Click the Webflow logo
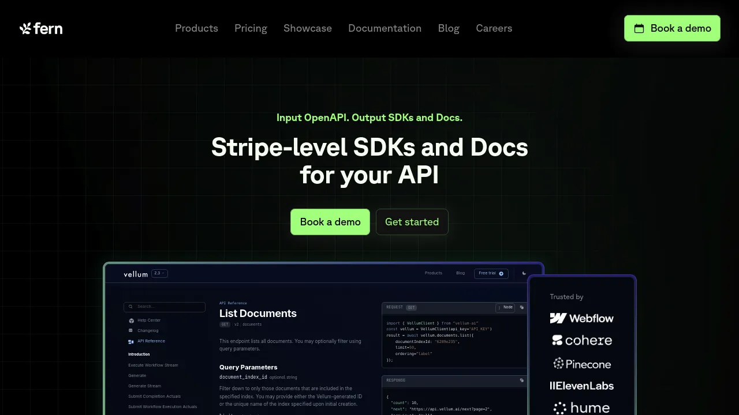 pos(581,318)
